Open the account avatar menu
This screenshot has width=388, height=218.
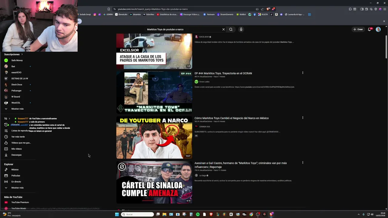tap(378, 29)
